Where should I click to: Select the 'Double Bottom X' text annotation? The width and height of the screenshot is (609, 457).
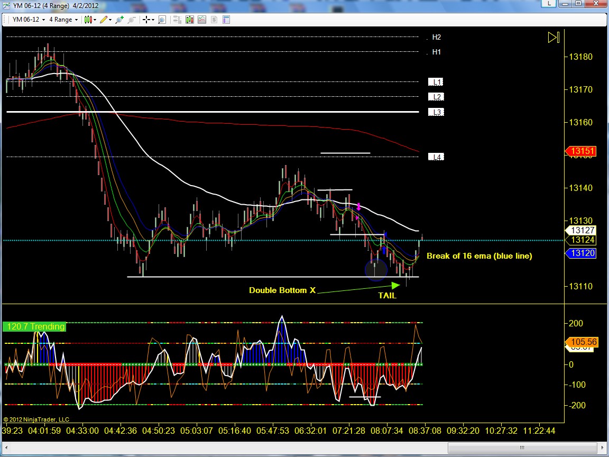coord(282,290)
